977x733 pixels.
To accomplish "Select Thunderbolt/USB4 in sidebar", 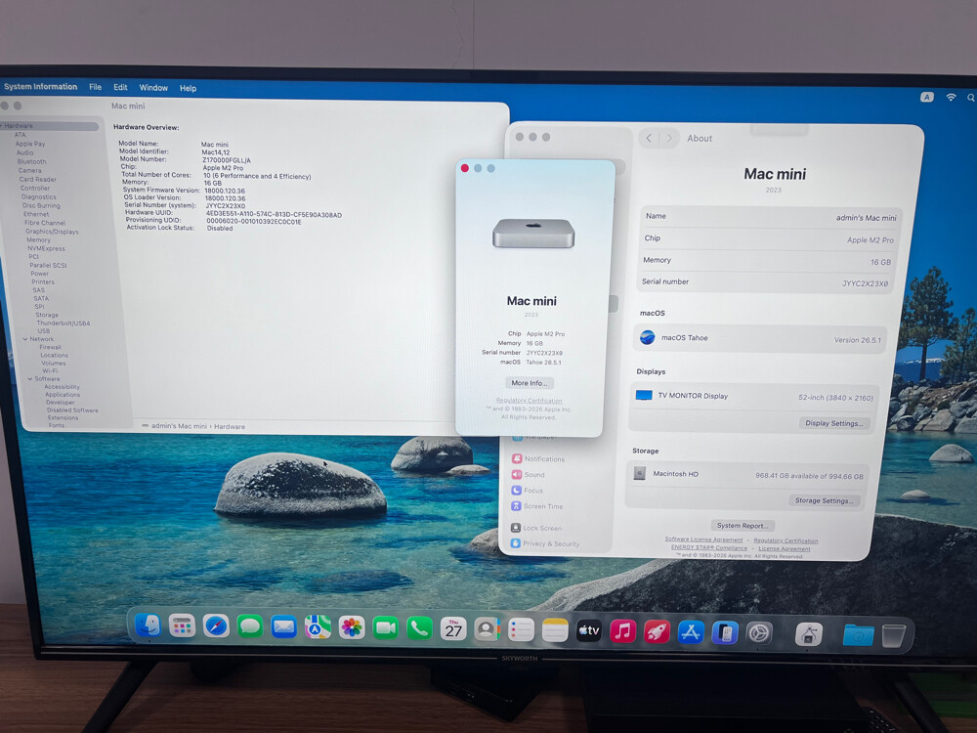I will [x=63, y=323].
